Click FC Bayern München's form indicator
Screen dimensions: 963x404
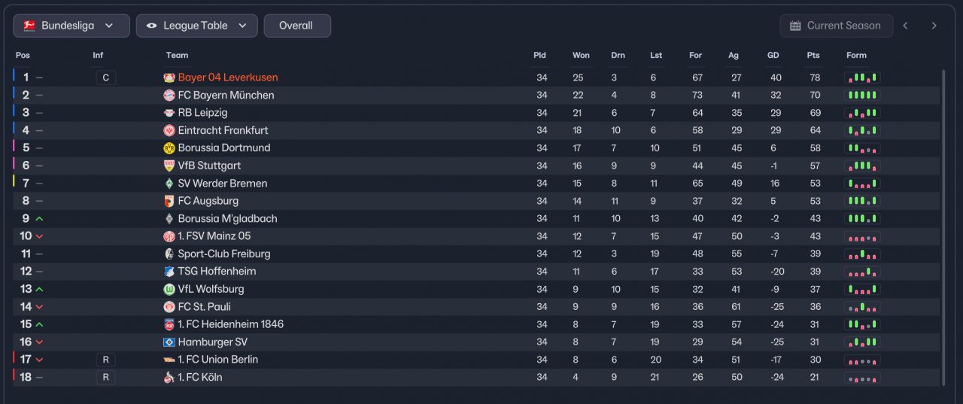(862, 96)
